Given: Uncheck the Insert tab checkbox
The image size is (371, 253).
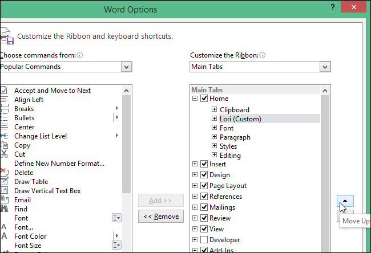Looking at the screenshot, I should (x=204, y=165).
